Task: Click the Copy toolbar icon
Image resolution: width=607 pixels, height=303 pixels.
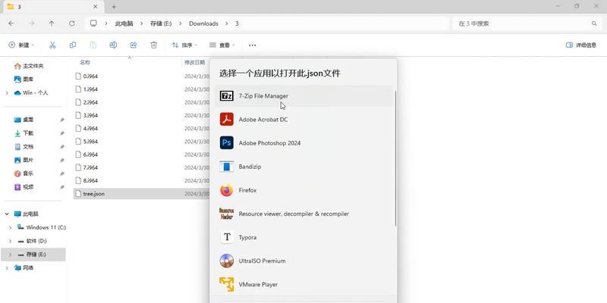Action: [73, 45]
